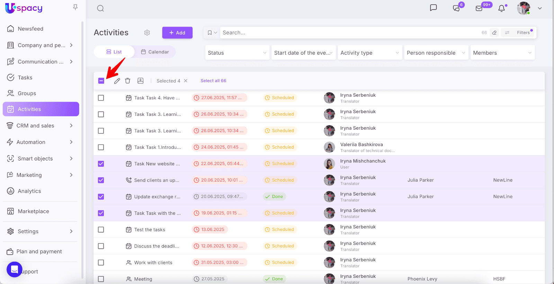
Task: Uncheck the 'Task New website' activity checkbox
Action: [x=101, y=164]
